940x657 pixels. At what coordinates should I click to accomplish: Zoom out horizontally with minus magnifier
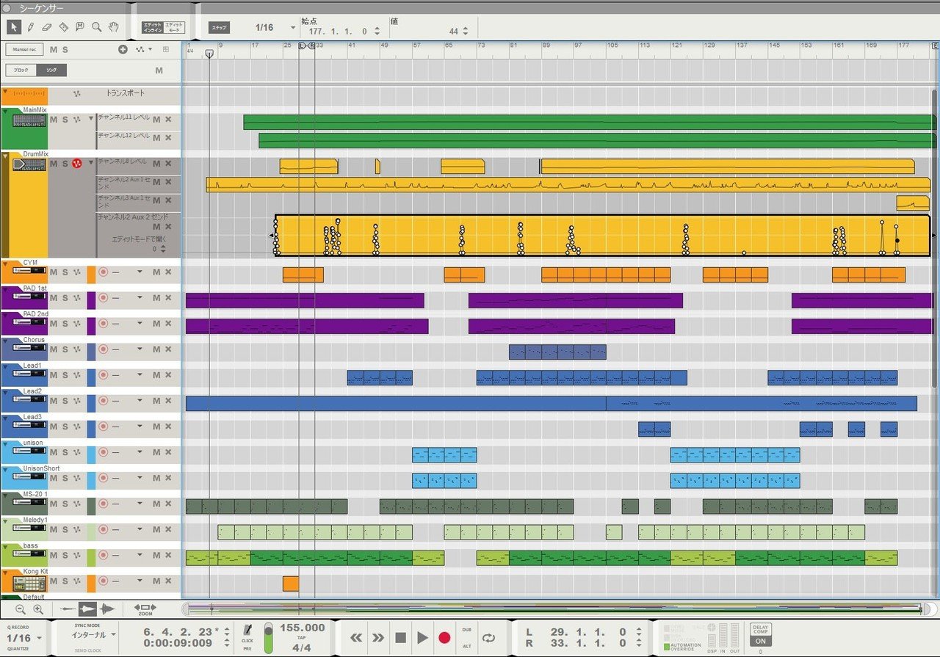point(20,609)
